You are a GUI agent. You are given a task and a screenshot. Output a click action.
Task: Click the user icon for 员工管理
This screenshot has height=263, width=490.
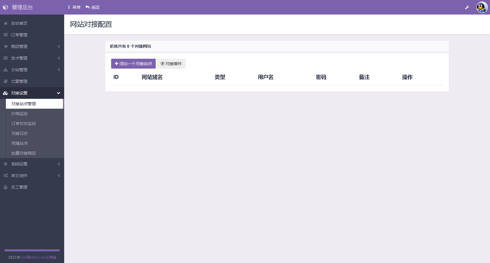click(6, 187)
